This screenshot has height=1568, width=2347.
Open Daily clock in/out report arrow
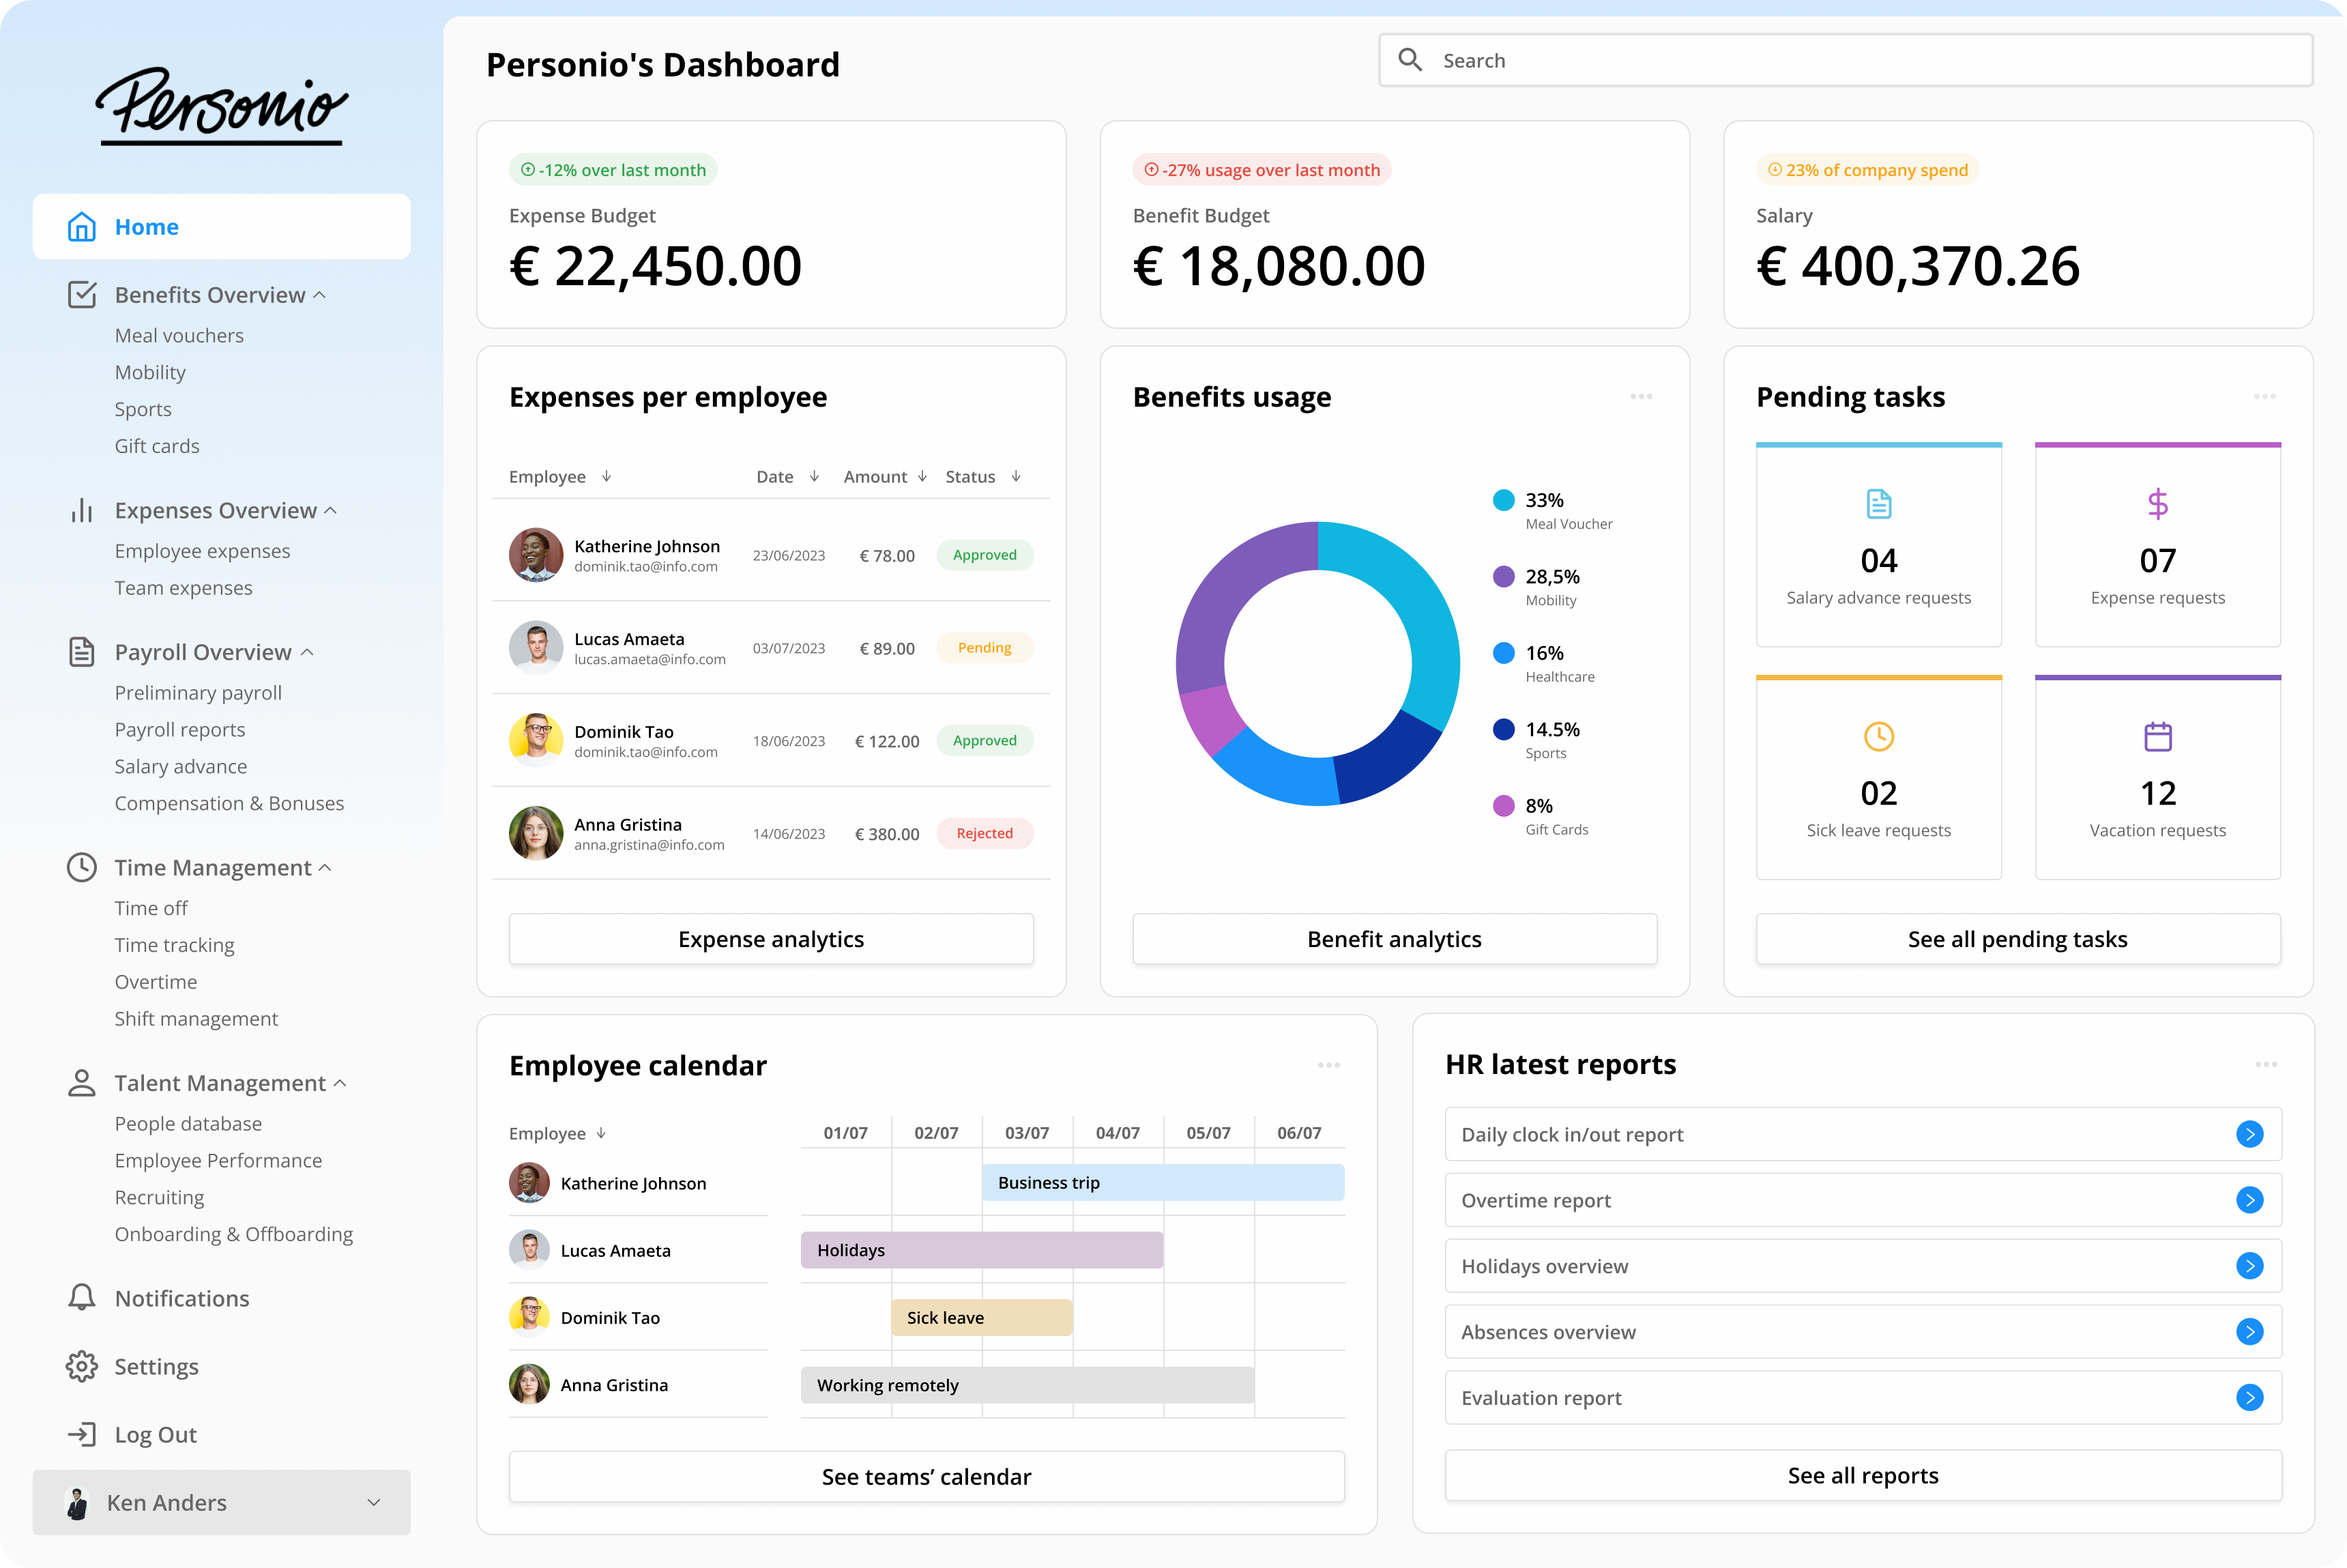coord(2249,1134)
